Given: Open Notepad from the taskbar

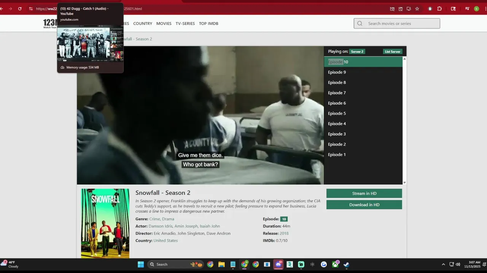Looking at the screenshot, I should [233, 264].
